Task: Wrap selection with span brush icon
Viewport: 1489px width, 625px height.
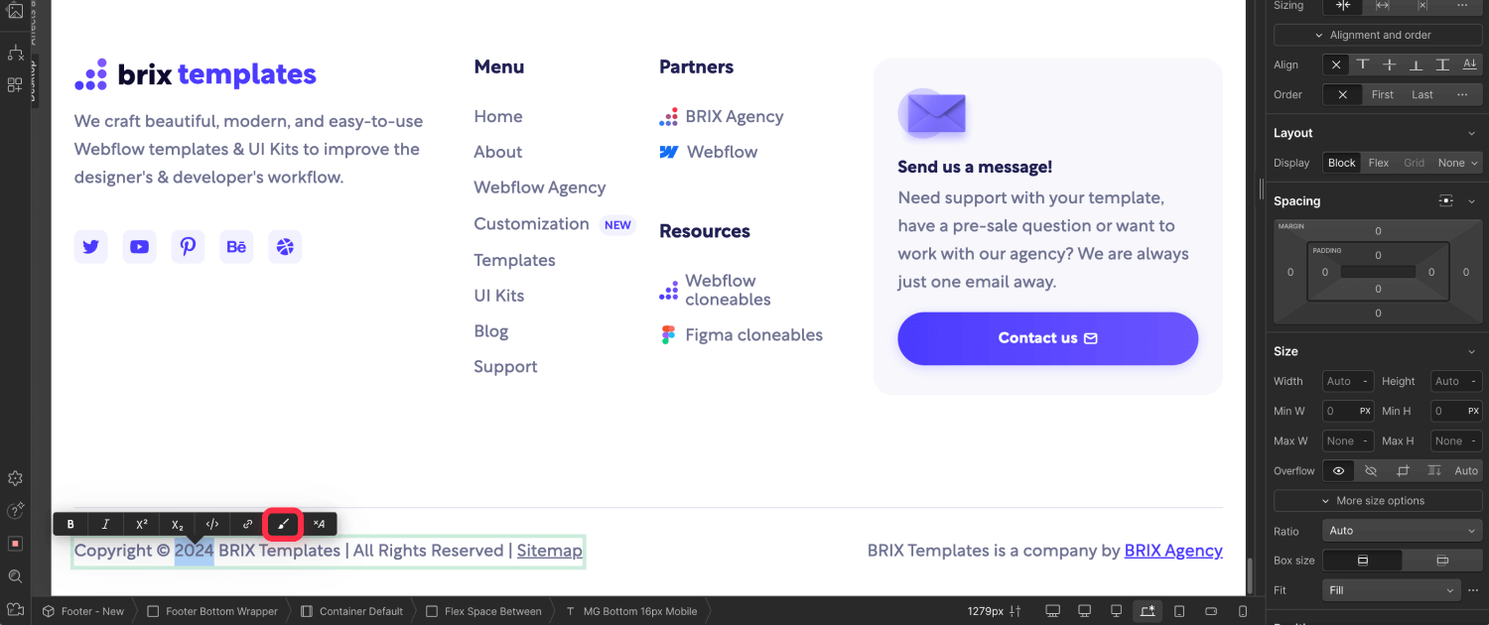Action: point(283,524)
